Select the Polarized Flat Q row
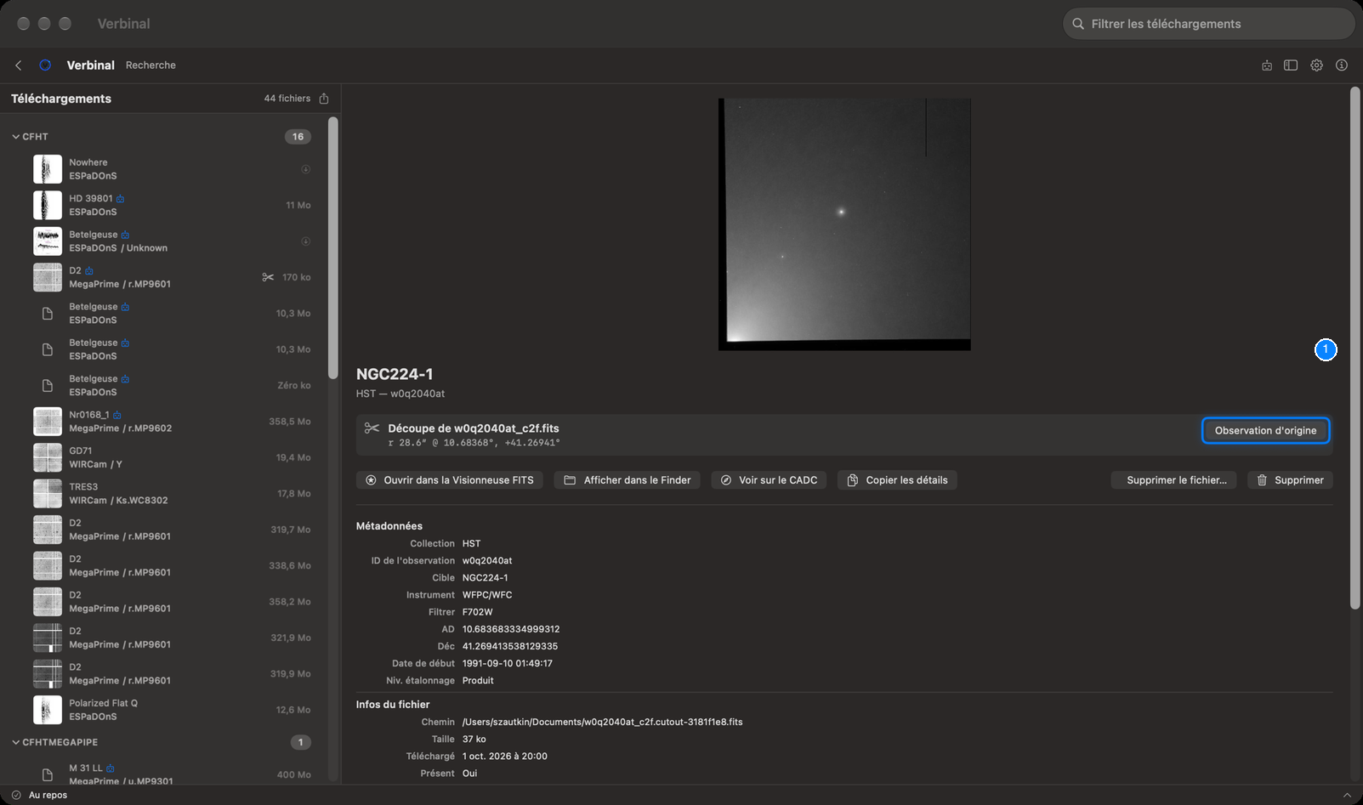 pyautogui.click(x=173, y=710)
